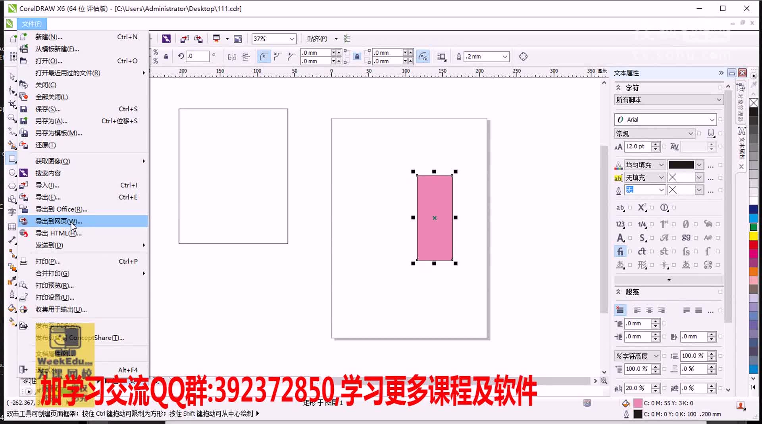Open the 常规 font style dropdown
Screen dimensions: 762x424
click(691, 134)
